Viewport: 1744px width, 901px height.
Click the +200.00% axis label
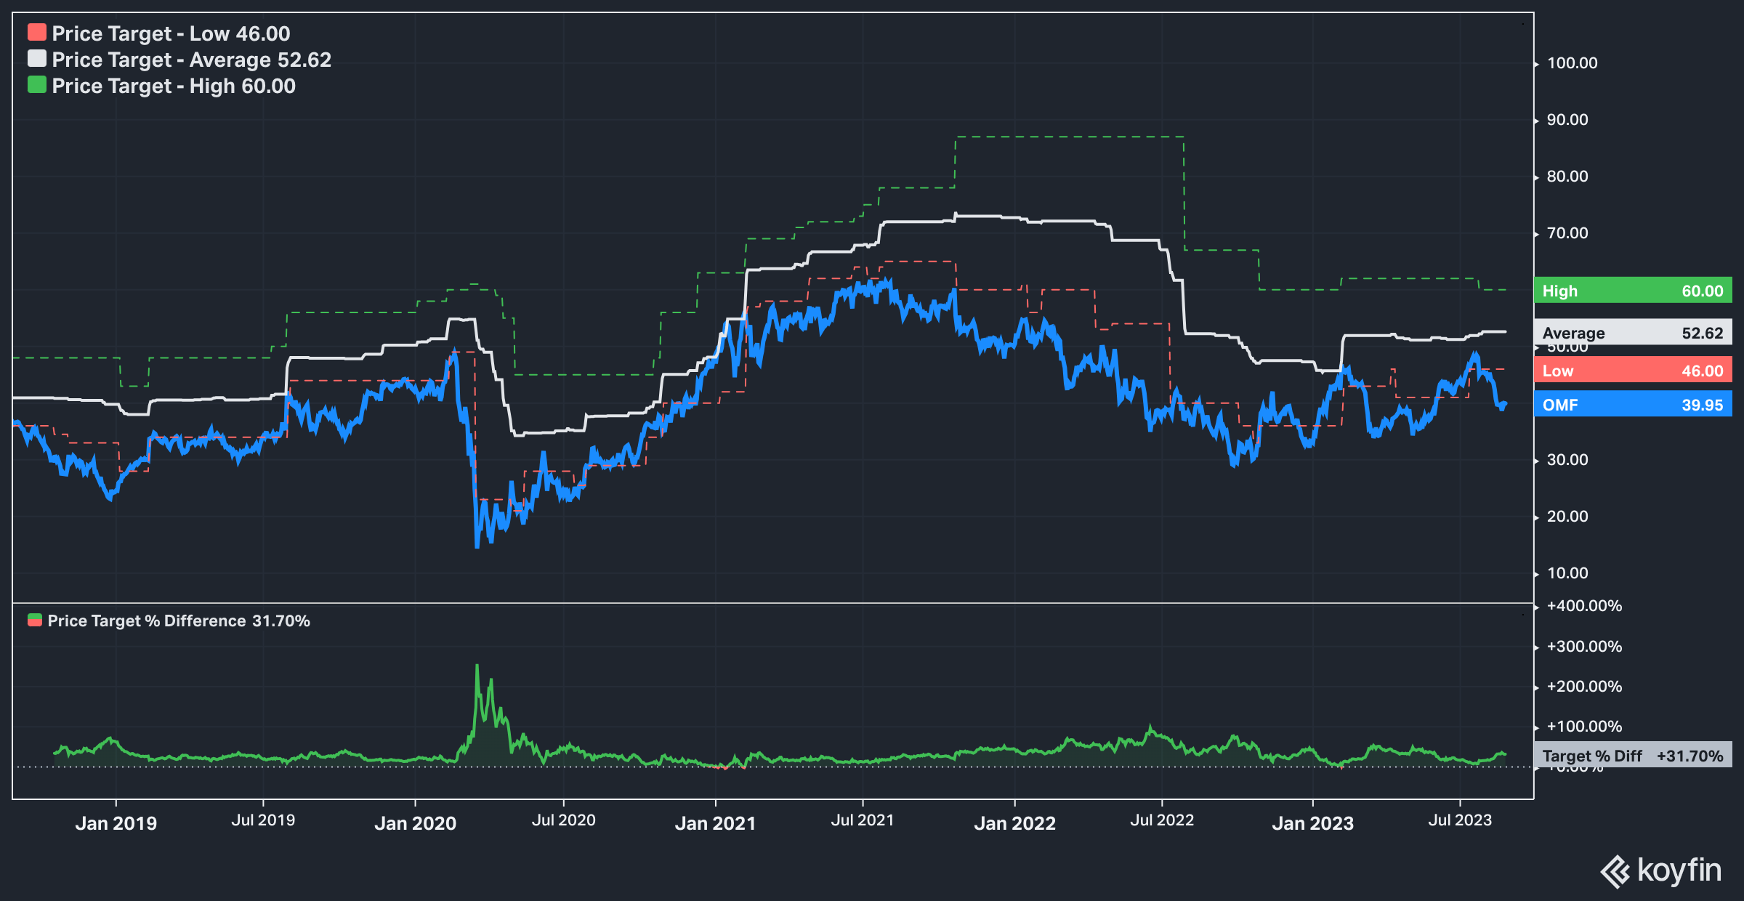[1584, 687]
